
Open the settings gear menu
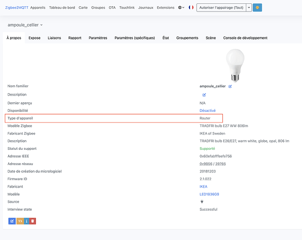[181, 8]
